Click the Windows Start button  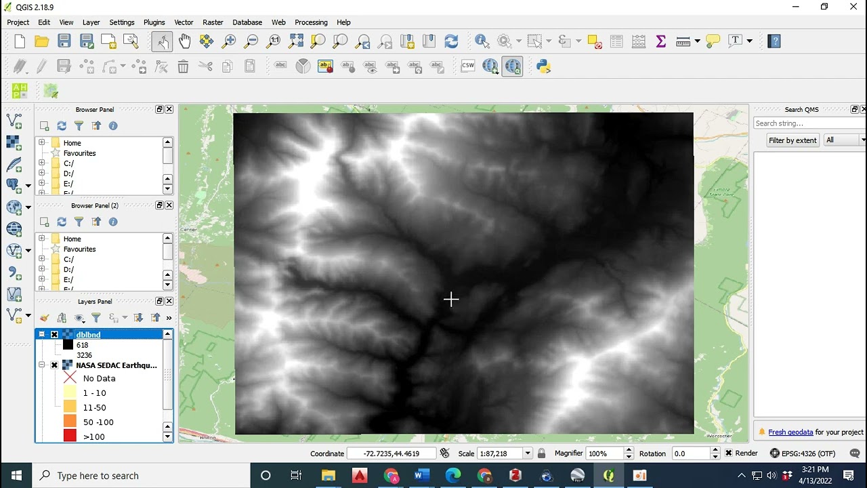tap(16, 476)
